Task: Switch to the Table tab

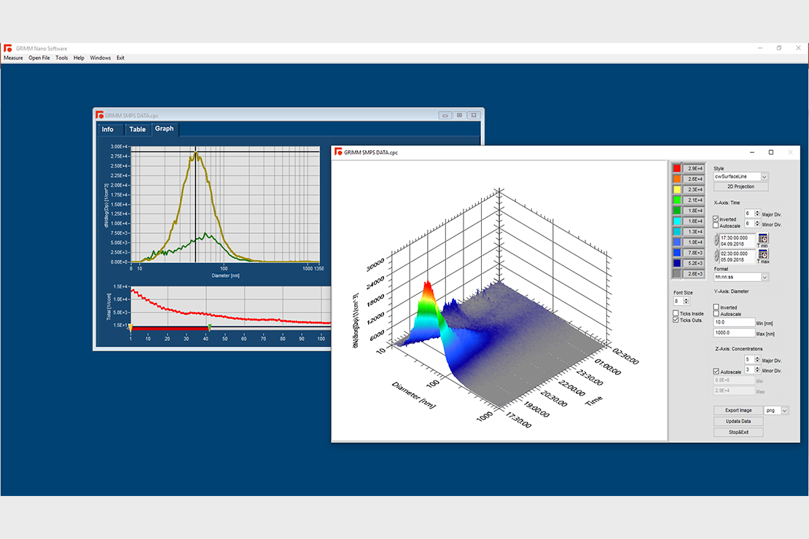Action: point(137,130)
